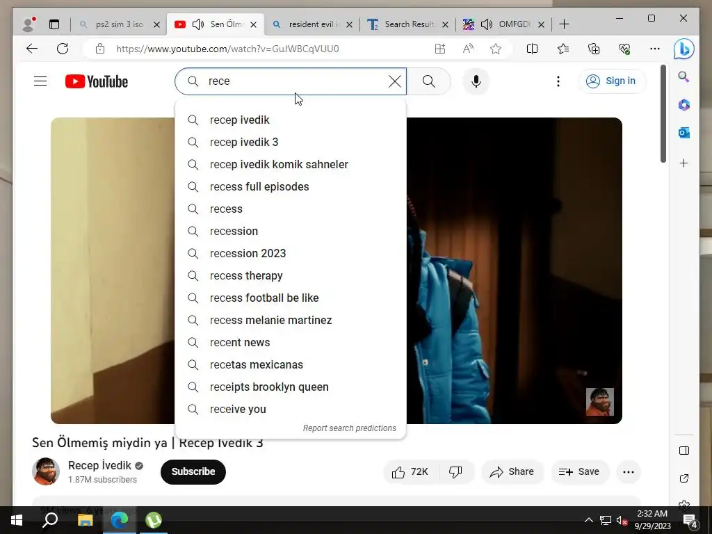Add this page to favorites with the star
The image size is (712, 534).
click(x=496, y=49)
